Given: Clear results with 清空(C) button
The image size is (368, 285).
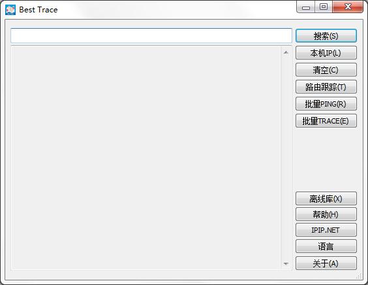Looking at the screenshot, I should tap(326, 69).
